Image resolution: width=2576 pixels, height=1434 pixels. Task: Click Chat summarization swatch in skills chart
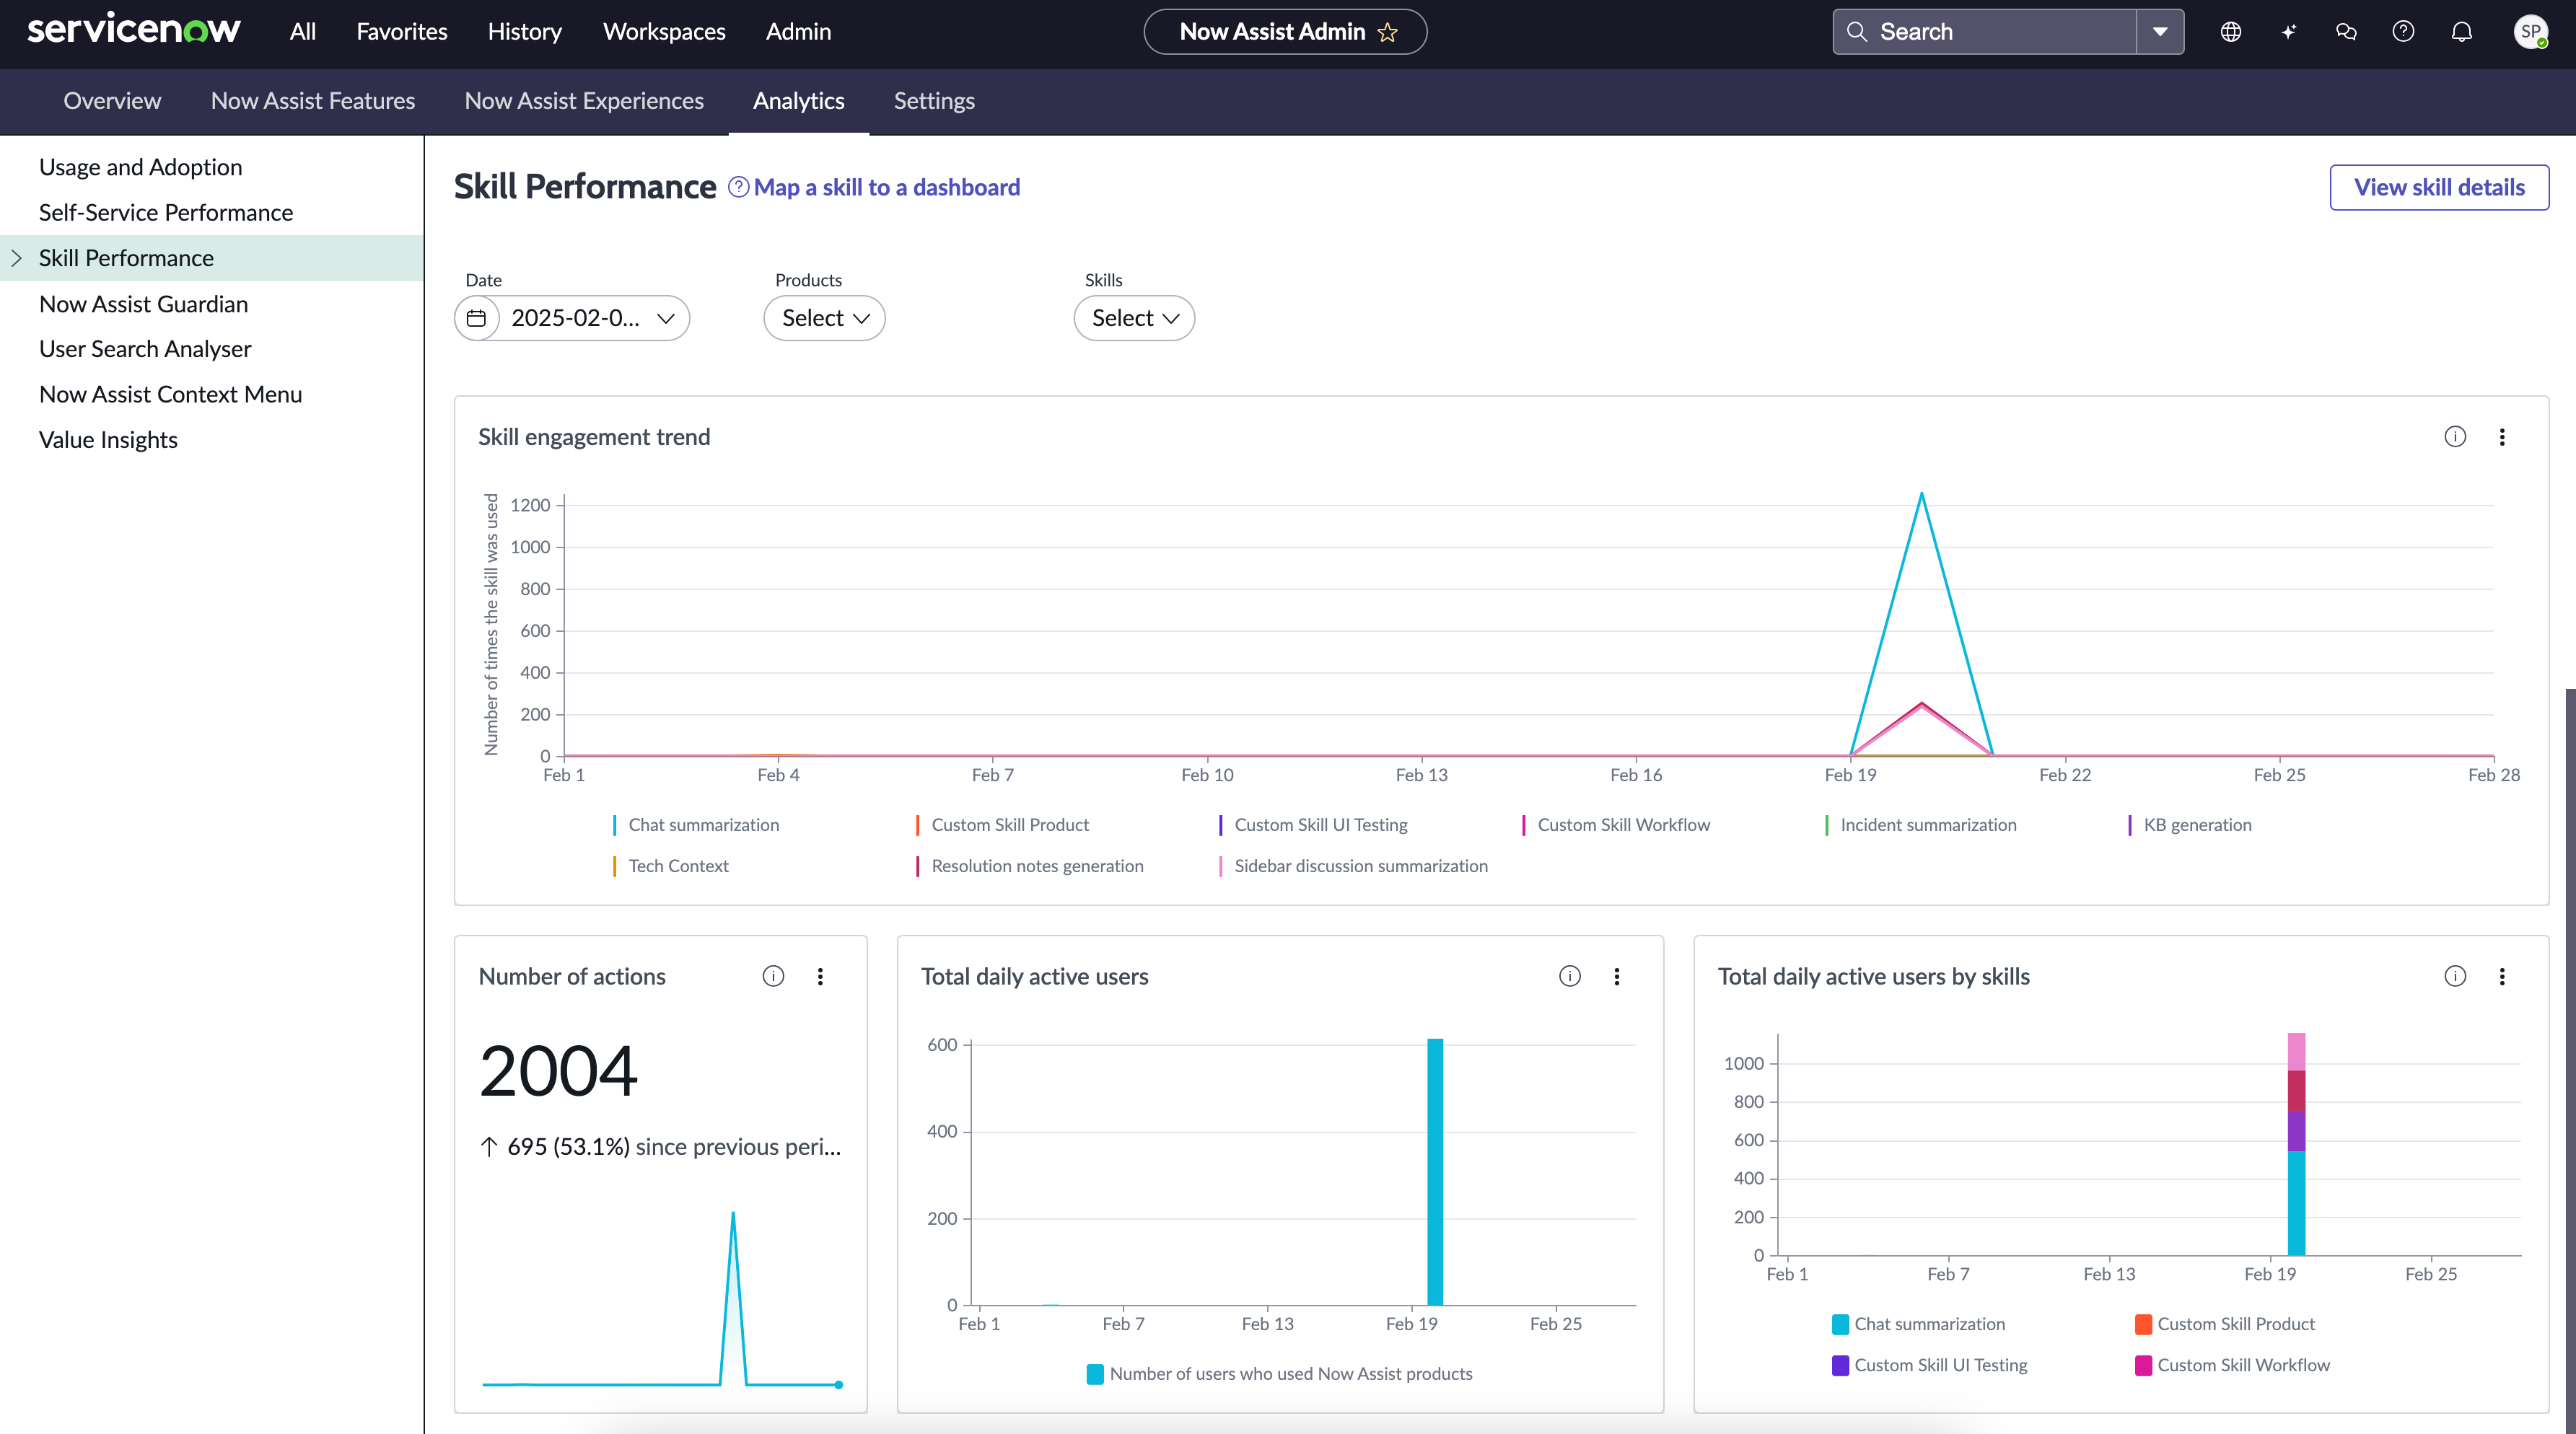(x=1840, y=1324)
